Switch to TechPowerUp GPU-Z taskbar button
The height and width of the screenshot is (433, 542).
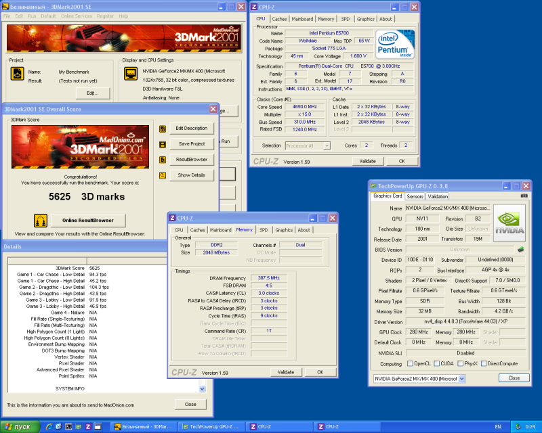[211, 427]
